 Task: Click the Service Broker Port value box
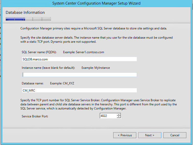point(108,116)
